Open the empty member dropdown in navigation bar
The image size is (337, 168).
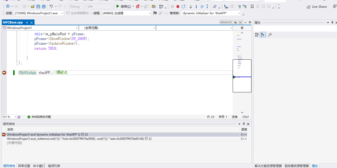click(x=194, y=28)
